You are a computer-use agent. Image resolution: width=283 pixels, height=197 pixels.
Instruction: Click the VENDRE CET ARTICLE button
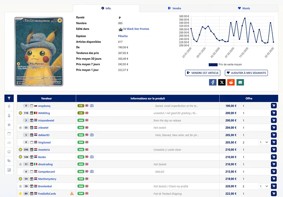[x=203, y=73]
